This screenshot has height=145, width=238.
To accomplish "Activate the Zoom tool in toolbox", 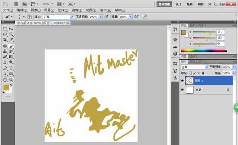I will [11, 80].
